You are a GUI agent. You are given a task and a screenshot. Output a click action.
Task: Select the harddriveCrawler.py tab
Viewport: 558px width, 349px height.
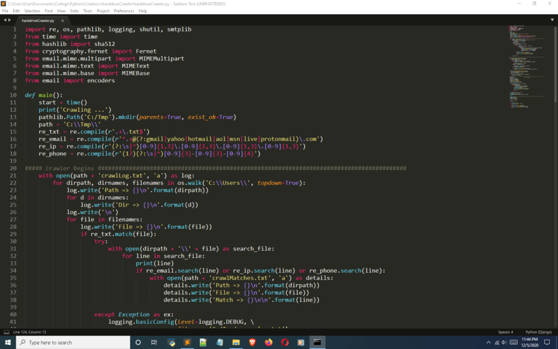click(x=38, y=21)
